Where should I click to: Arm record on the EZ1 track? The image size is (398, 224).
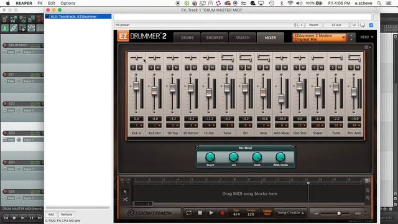click(5, 75)
